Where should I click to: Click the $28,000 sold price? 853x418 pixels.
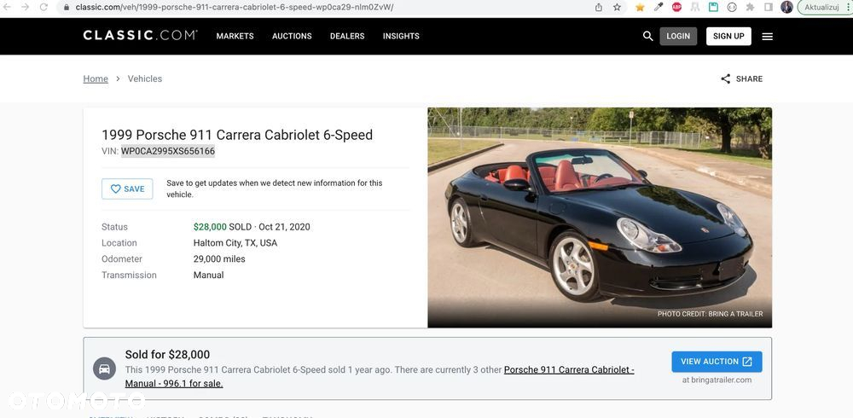210,227
